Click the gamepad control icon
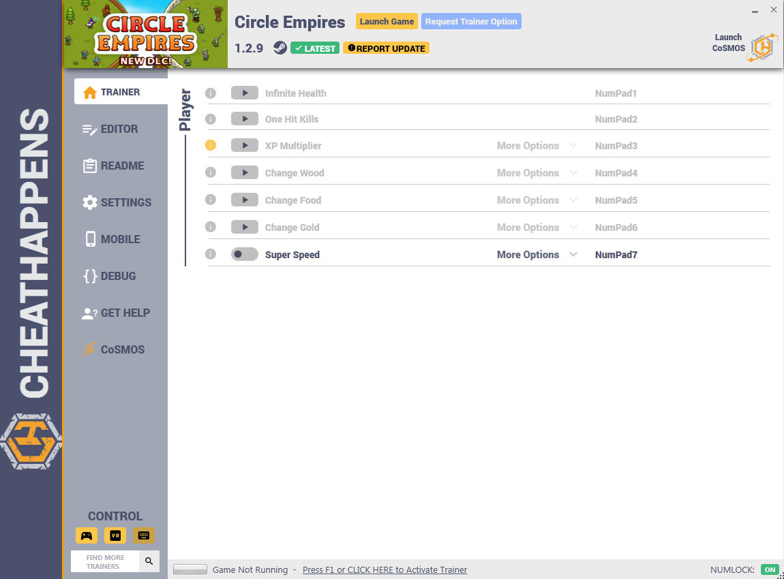The width and height of the screenshot is (784, 579). click(x=87, y=535)
